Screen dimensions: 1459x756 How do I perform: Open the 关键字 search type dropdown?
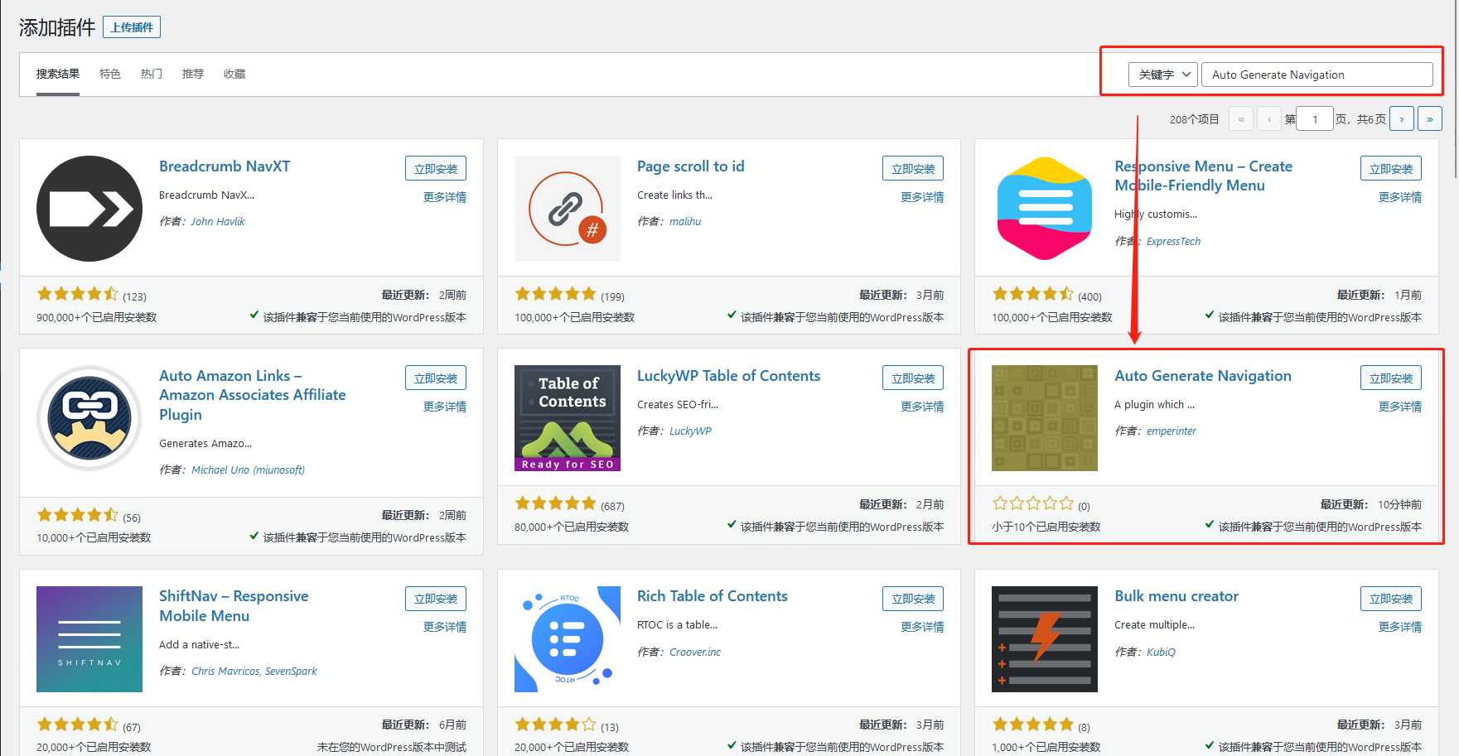[1163, 75]
